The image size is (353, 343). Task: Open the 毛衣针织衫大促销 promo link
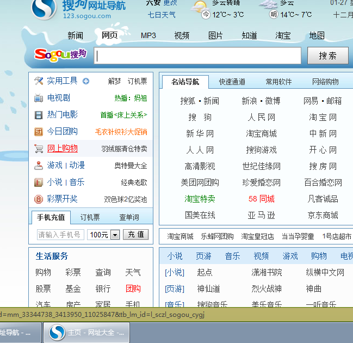(121, 132)
